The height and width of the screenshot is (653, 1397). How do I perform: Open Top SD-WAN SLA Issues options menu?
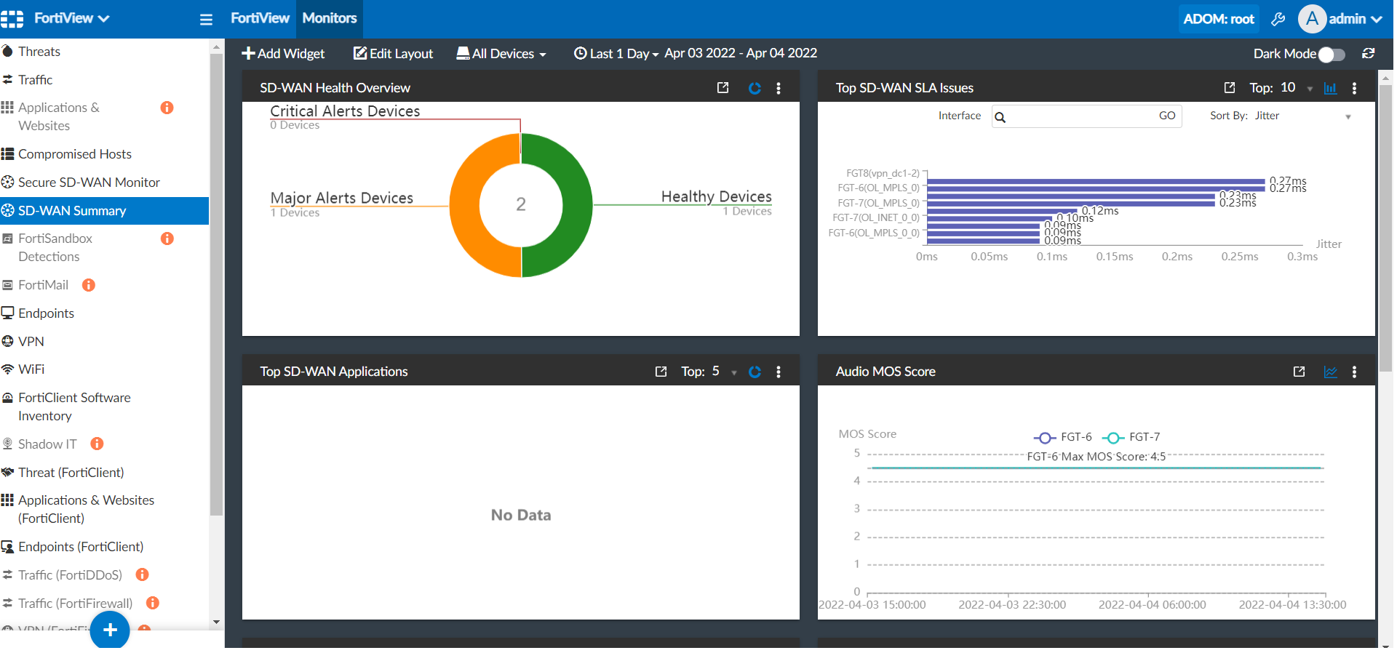[x=1354, y=88]
